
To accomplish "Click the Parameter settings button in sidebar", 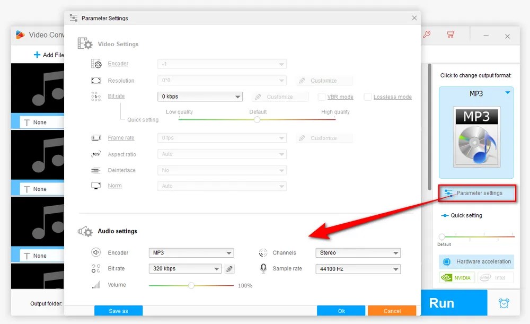I will tap(478, 193).
